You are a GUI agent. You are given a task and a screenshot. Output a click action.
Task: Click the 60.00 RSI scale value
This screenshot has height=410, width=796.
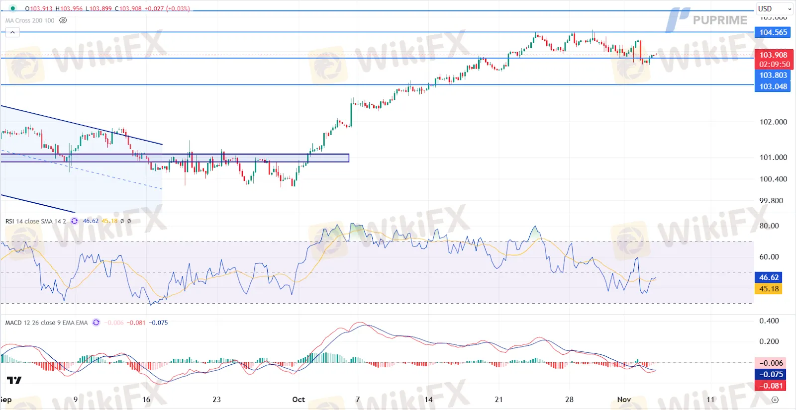point(769,257)
